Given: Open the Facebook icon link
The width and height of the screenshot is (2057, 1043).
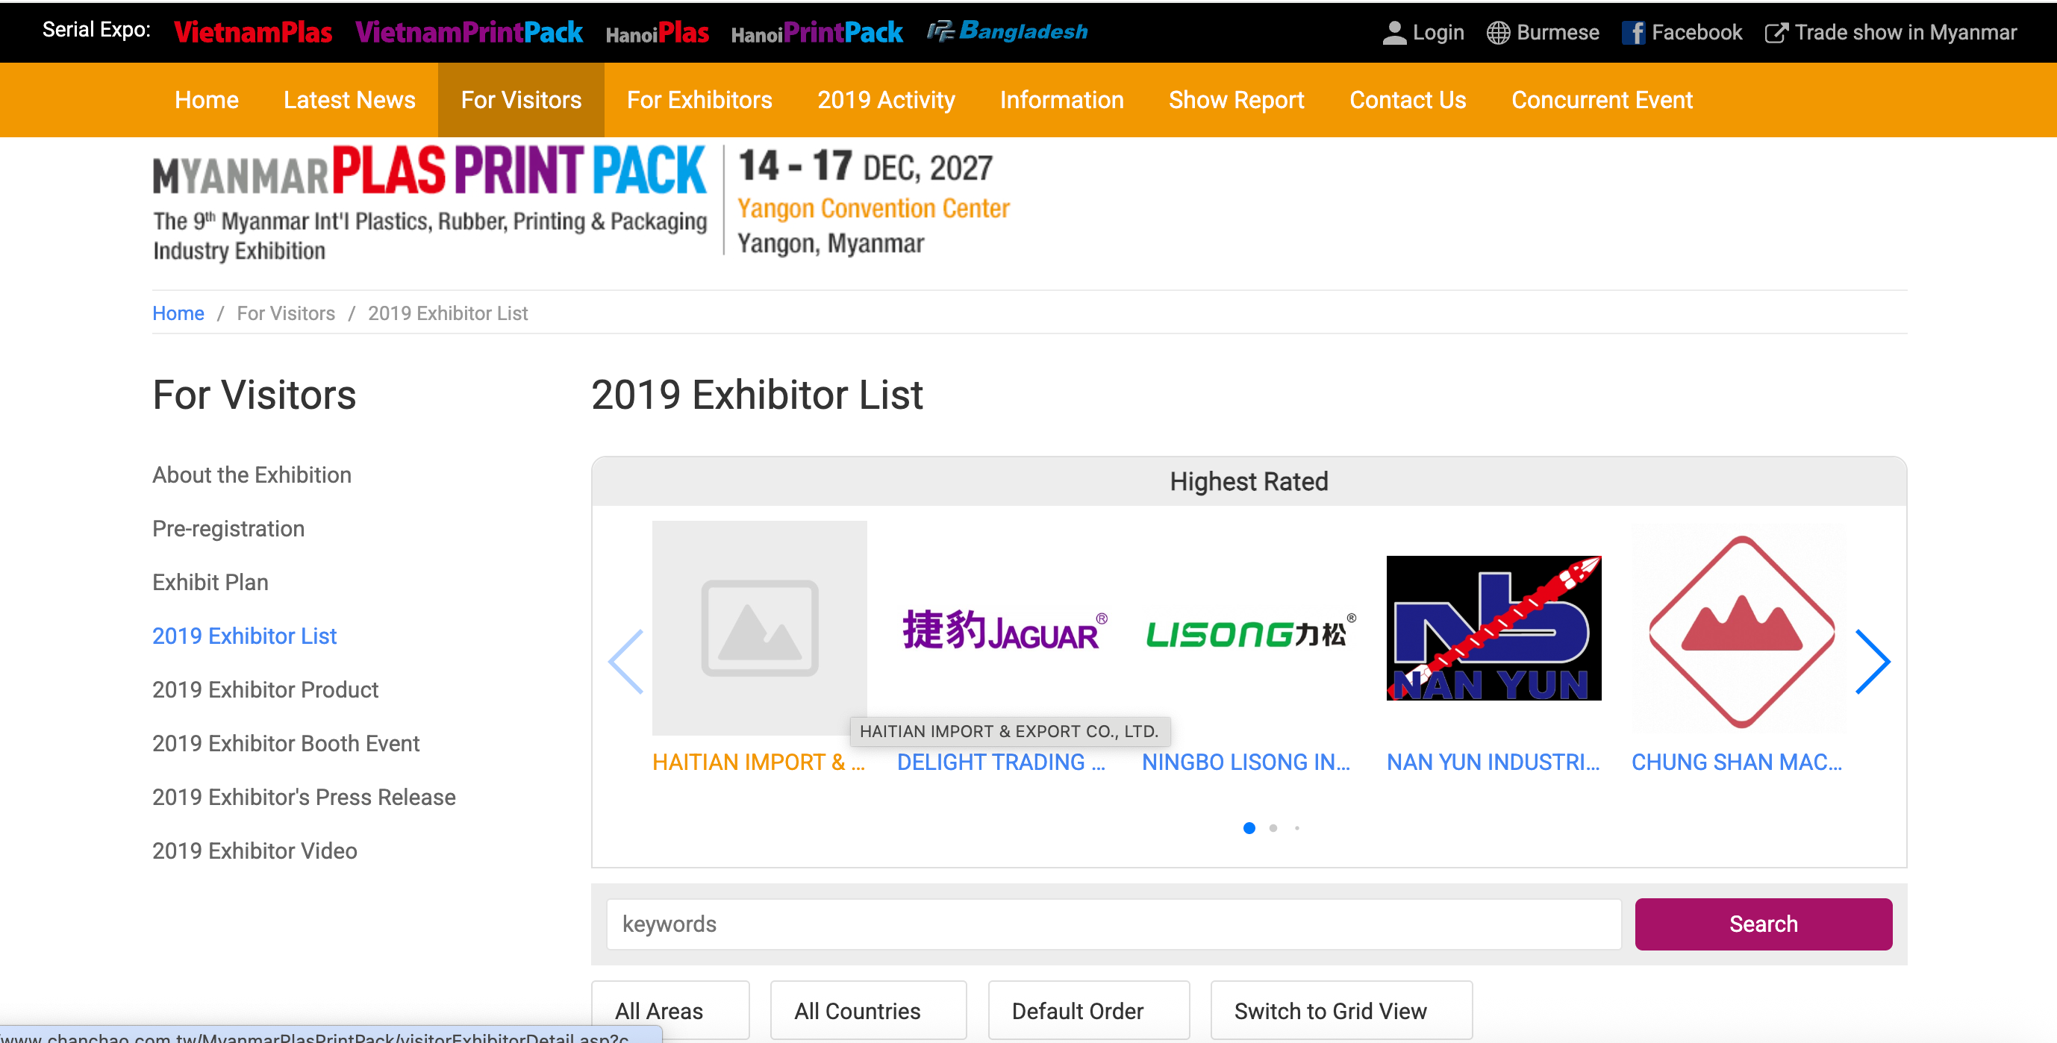Looking at the screenshot, I should pos(1633,33).
